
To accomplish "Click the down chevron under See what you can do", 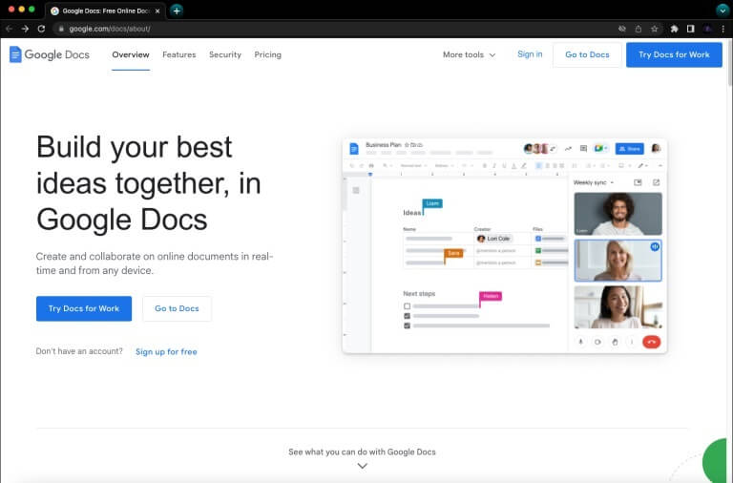I will 363,466.
